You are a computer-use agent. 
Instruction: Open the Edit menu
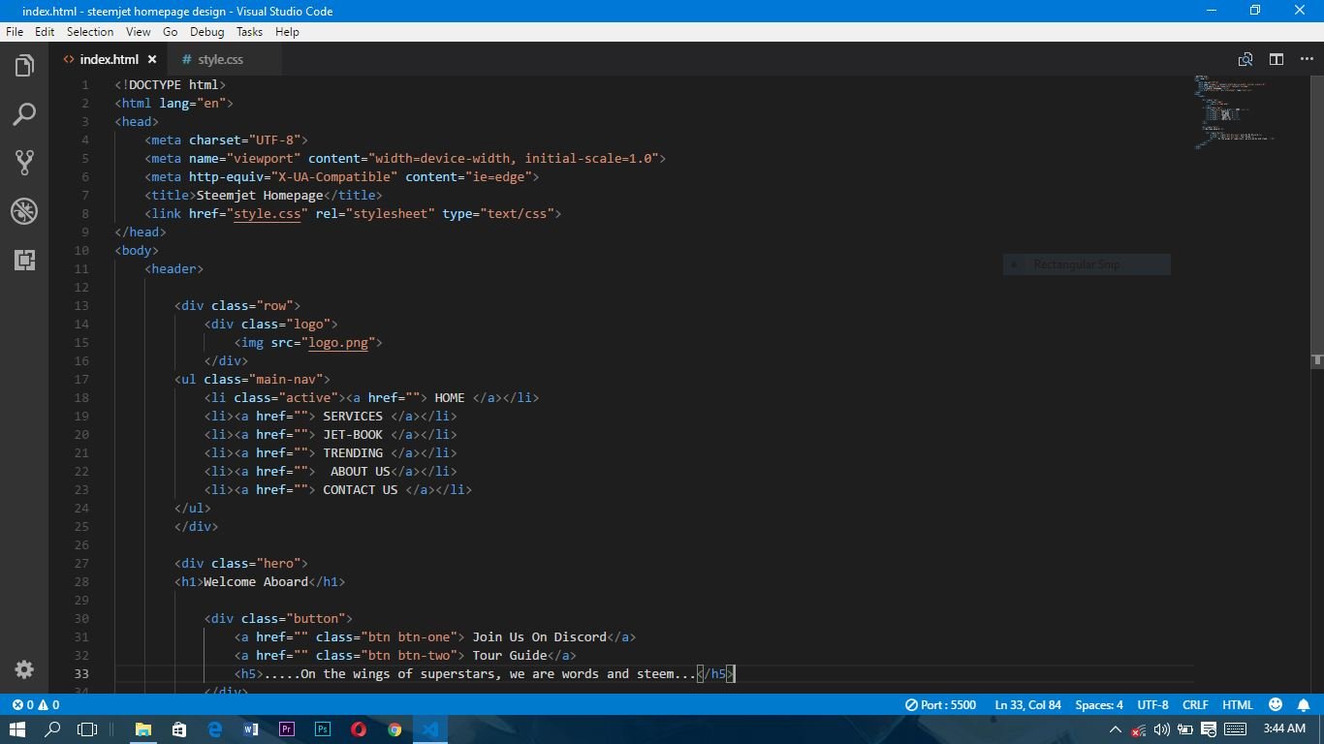pyautogui.click(x=45, y=32)
